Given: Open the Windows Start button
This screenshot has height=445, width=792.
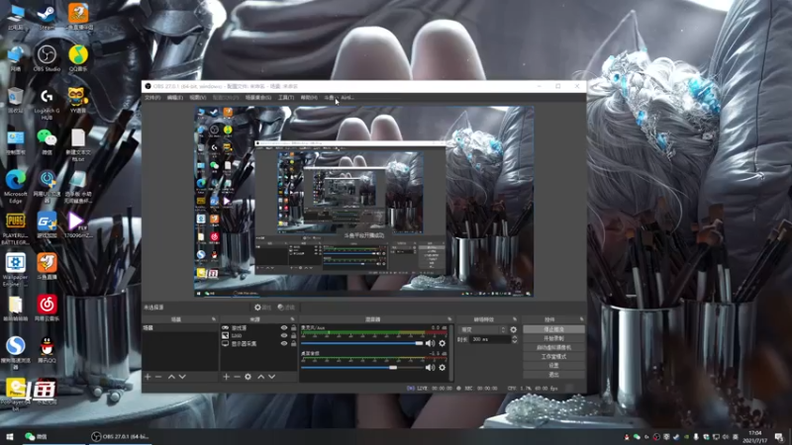Looking at the screenshot, I should click(9, 436).
